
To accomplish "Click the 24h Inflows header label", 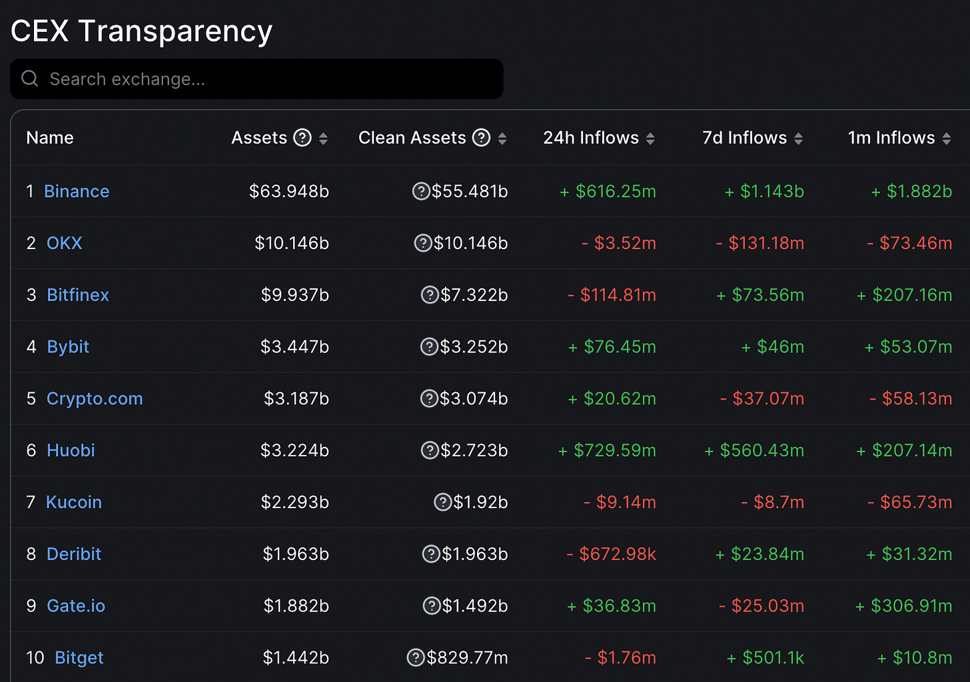I will pyautogui.click(x=591, y=138).
